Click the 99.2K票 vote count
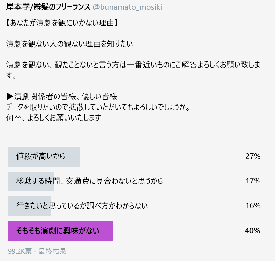 pos(20,251)
